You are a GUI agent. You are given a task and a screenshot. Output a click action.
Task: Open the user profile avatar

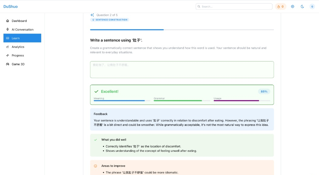coord(312,7)
